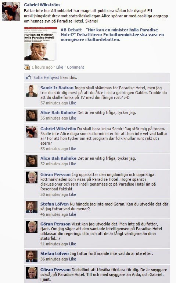The height and width of the screenshot is (283, 176).
Task: Click the '1 hours ago' timestamp
Action: pyautogui.click(x=42, y=67)
